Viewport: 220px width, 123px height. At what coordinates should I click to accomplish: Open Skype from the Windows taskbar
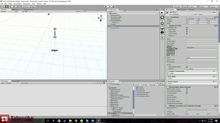tap(87, 121)
